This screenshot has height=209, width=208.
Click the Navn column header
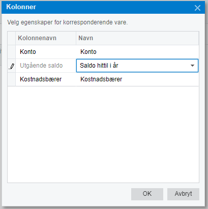[x=137, y=38]
